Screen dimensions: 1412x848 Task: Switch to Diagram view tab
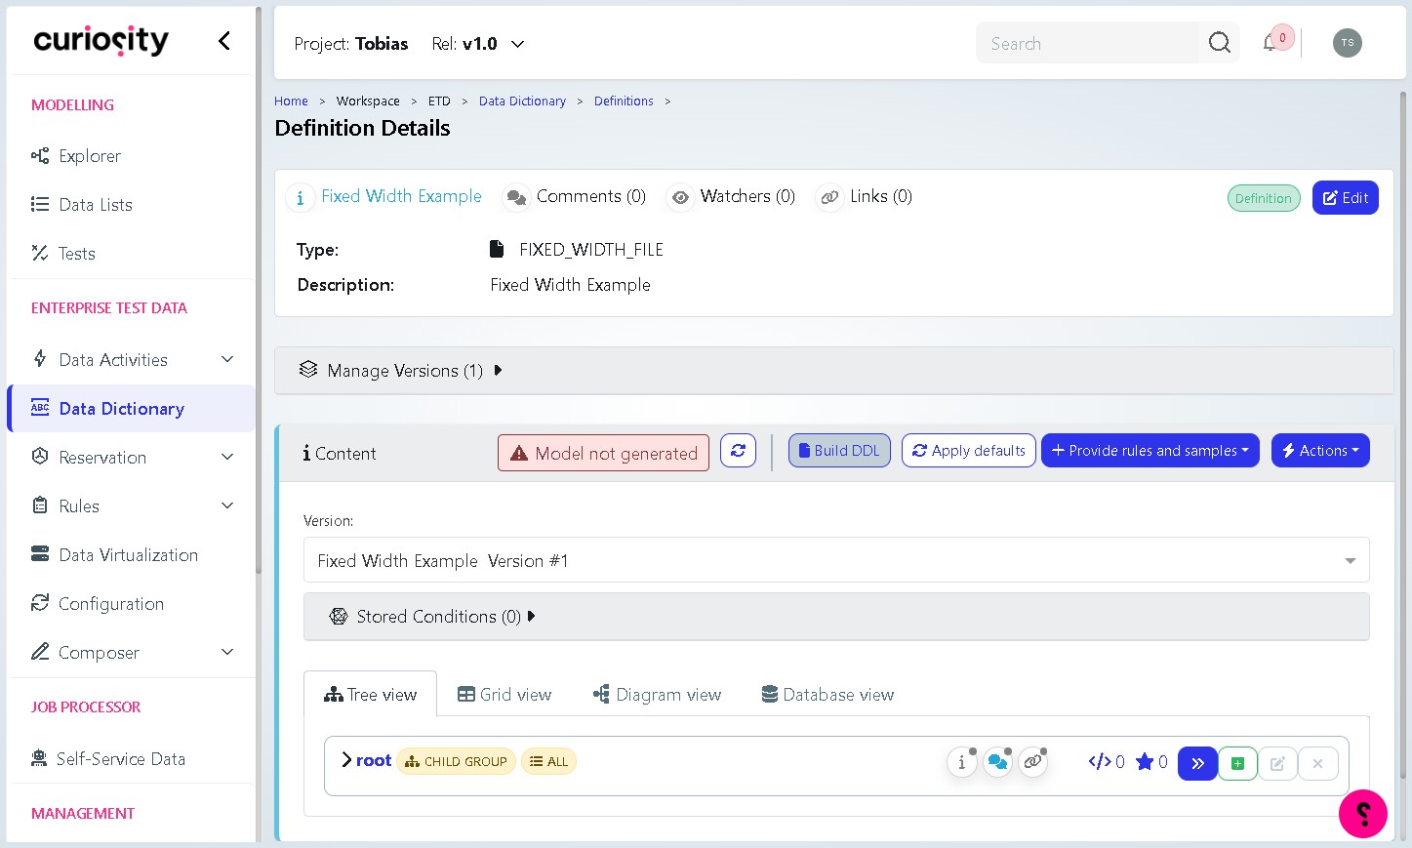pyautogui.click(x=657, y=695)
